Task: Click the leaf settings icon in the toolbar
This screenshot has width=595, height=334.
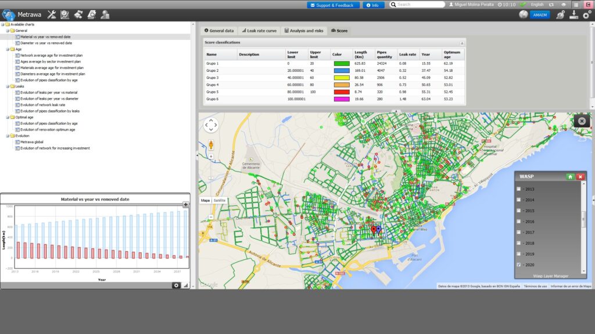Action: click(x=560, y=14)
